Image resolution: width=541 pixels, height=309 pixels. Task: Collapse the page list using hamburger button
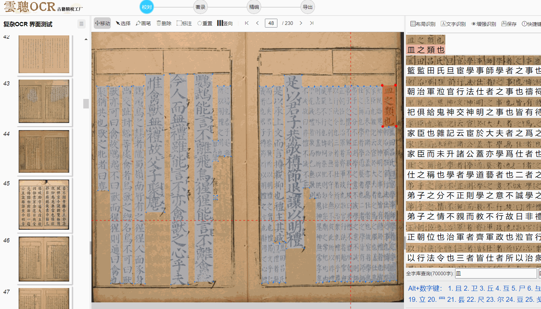(81, 24)
